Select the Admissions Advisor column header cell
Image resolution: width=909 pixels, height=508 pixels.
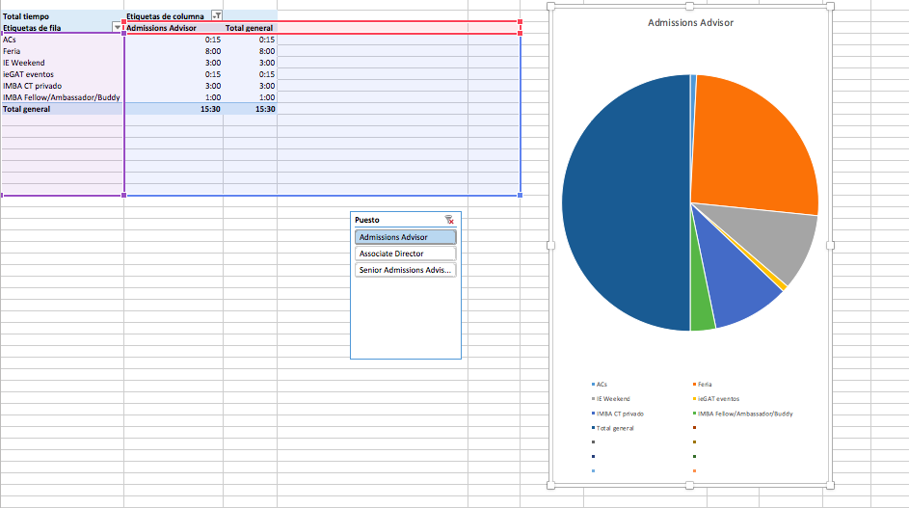174,28
